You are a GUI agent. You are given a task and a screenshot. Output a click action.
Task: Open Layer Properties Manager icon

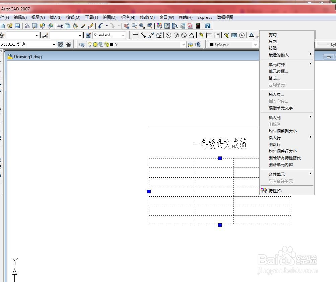click(x=82, y=45)
